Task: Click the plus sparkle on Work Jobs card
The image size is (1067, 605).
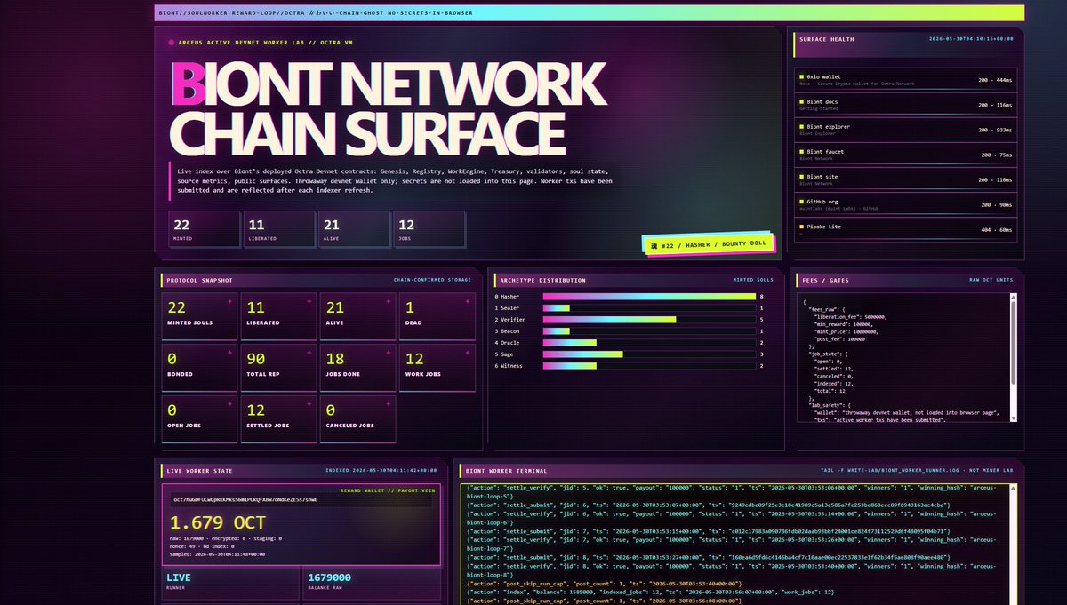Action: [x=466, y=354]
